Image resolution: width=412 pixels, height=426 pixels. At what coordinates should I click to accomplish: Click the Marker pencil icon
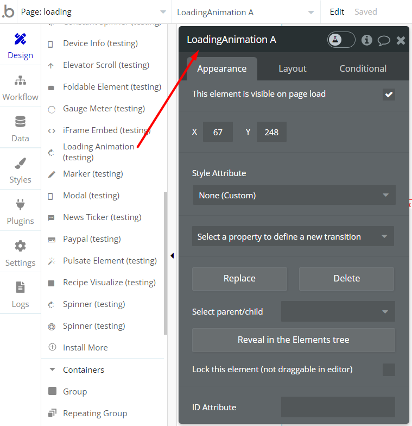pos(52,174)
